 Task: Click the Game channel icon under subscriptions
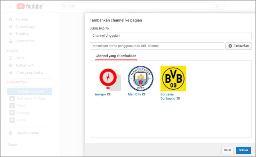tap(12, 120)
